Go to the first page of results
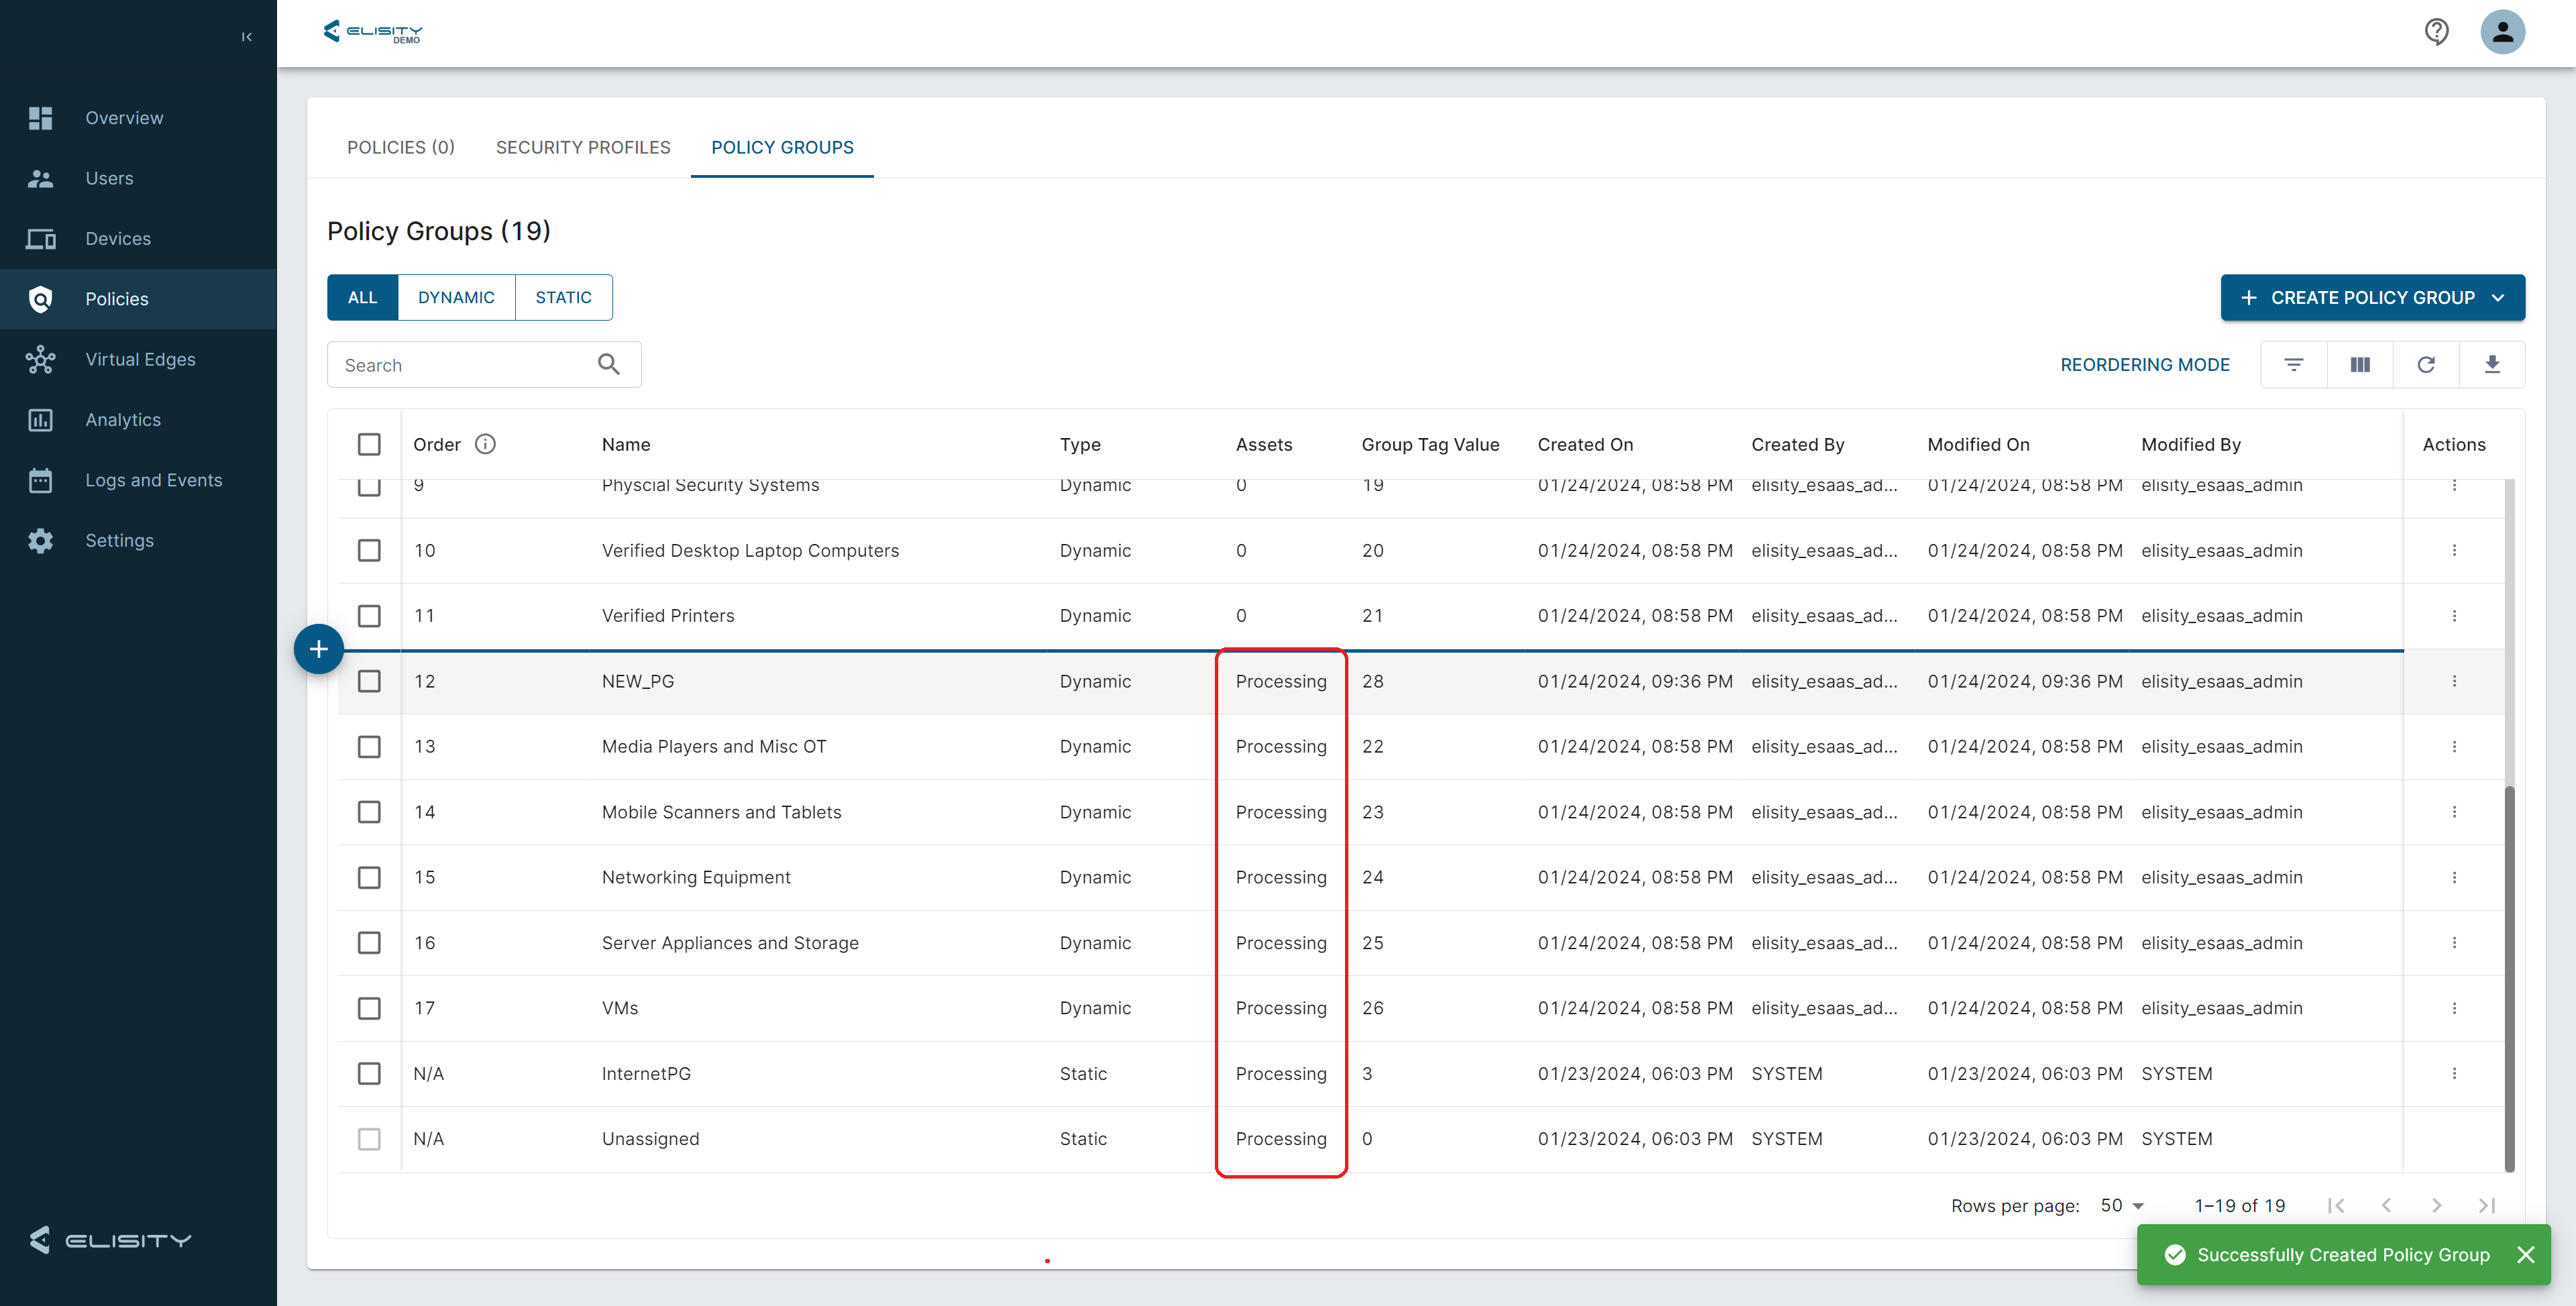2576x1306 pixels. [2336, 1206]
